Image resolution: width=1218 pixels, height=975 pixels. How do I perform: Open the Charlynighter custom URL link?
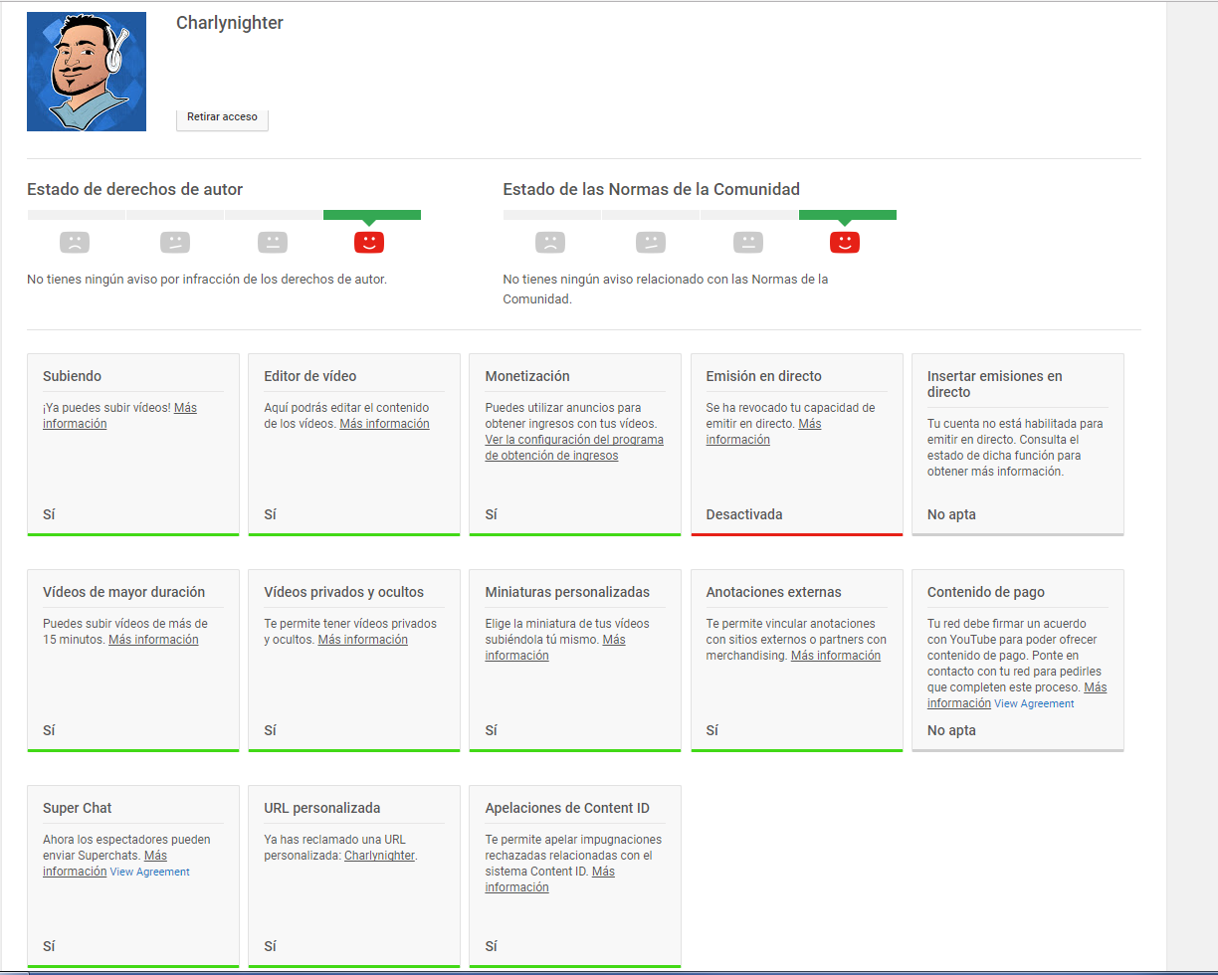(x=379, y=856)
